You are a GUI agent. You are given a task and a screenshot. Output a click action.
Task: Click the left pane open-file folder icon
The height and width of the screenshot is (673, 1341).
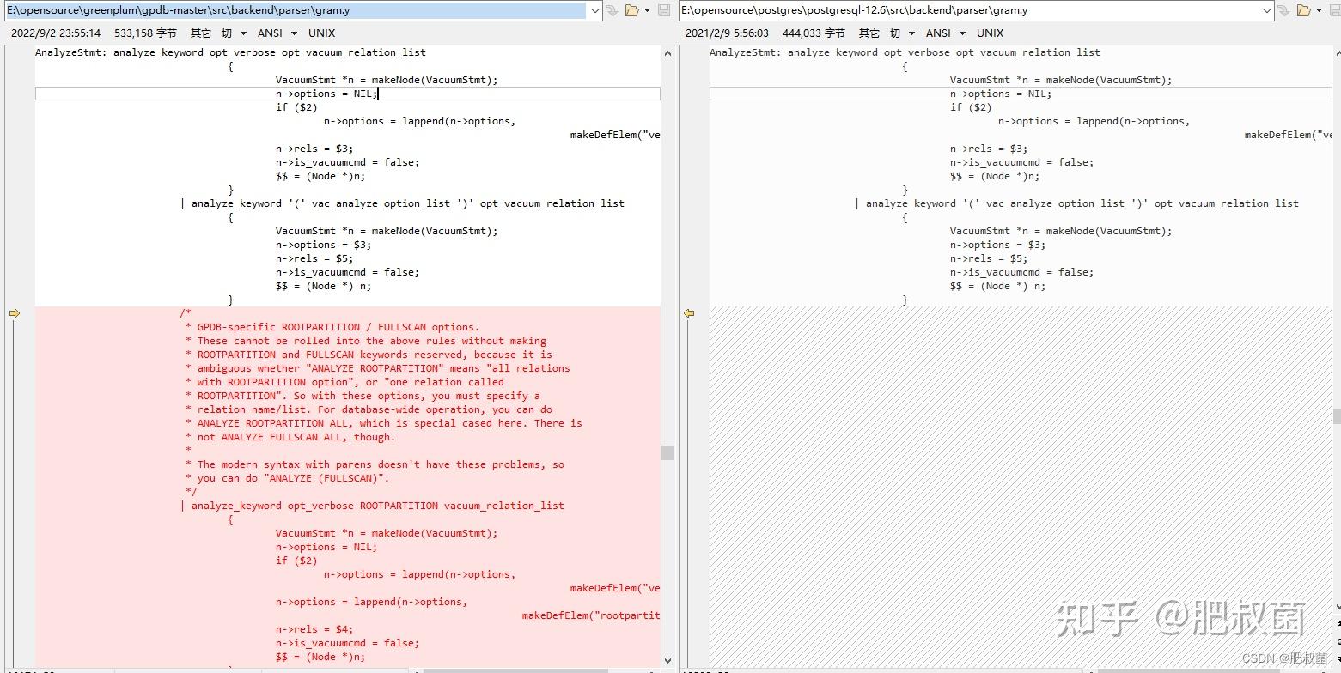click(x=631, y=10)
